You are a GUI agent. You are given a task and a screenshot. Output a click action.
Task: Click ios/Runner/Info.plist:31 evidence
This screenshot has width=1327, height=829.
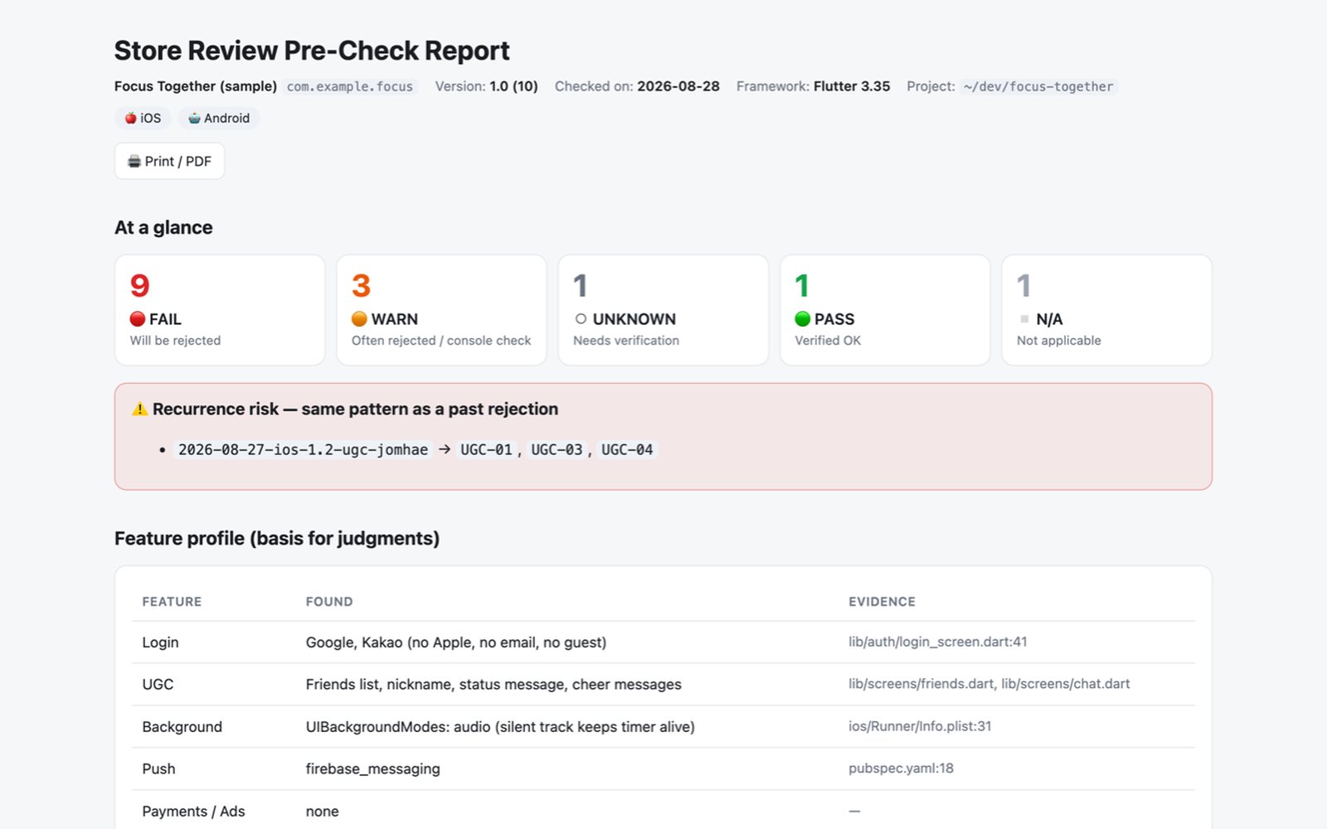click(920, 726)
